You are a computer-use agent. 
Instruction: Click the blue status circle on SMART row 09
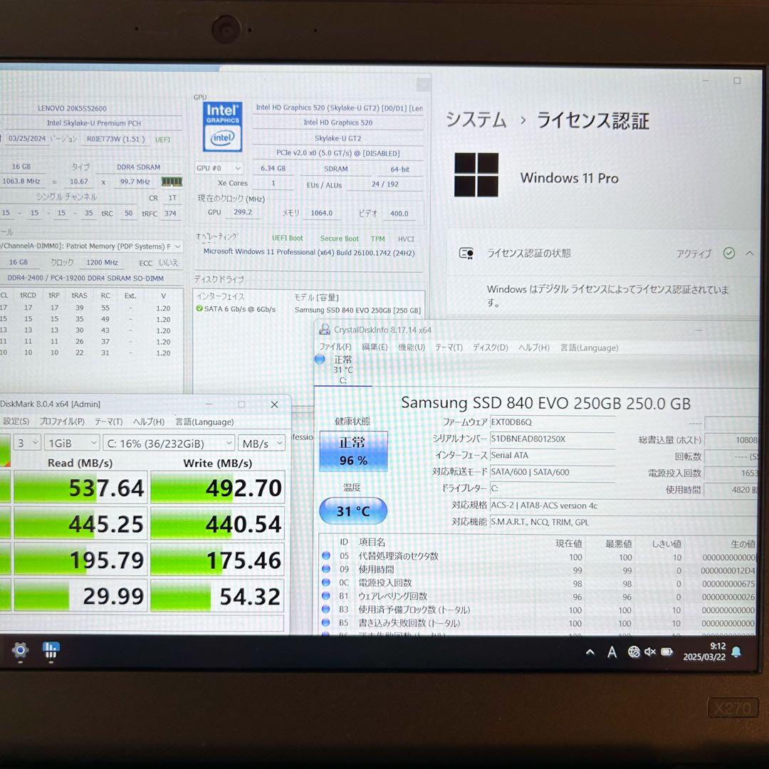[325, 569]
